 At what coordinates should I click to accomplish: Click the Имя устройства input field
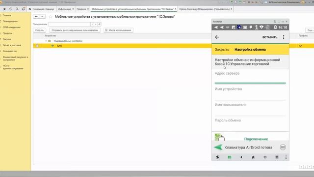[x=250, y=95]
